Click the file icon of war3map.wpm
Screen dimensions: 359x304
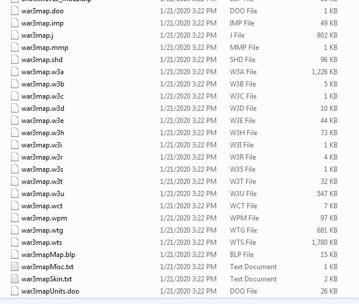(x=14, y=218)
